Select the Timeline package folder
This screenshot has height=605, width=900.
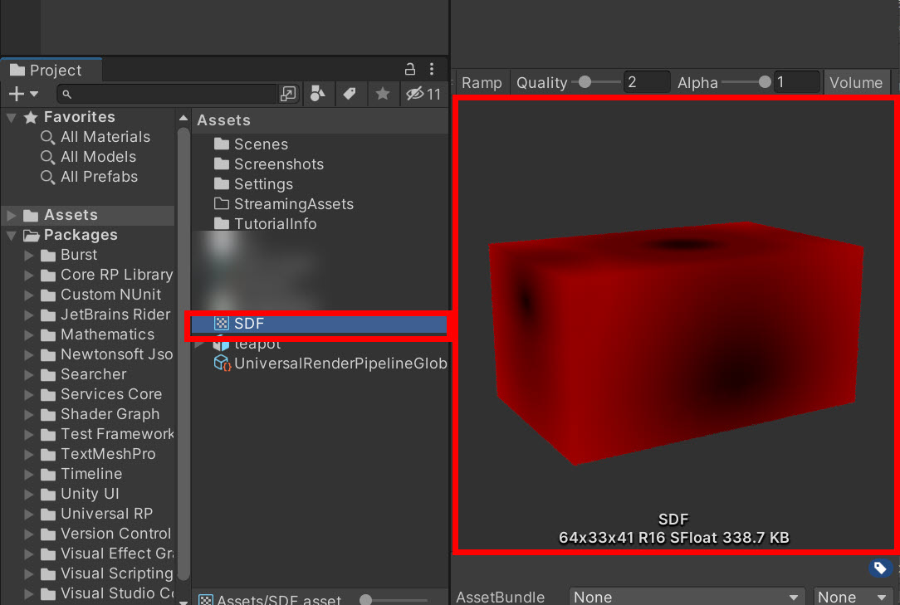81,474
